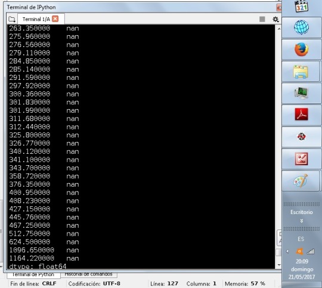Open the green monitor application icon
This screenshot has height=288, width=322.
coord(301,93)
